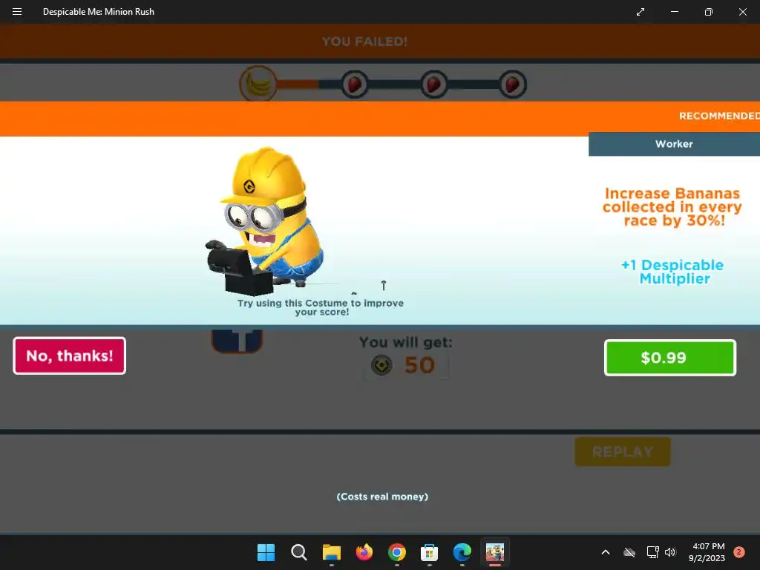Image resolution: width=760 pixels, height=570 pixels.
Task: Minimize the Minion Rush window
Action: click(x=674, y=12)
